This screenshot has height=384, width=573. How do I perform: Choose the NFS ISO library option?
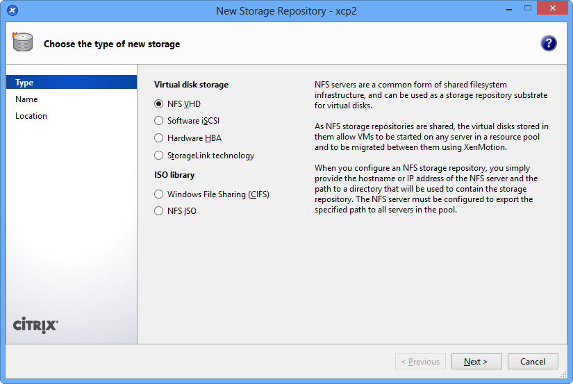[x=159, y=211]
